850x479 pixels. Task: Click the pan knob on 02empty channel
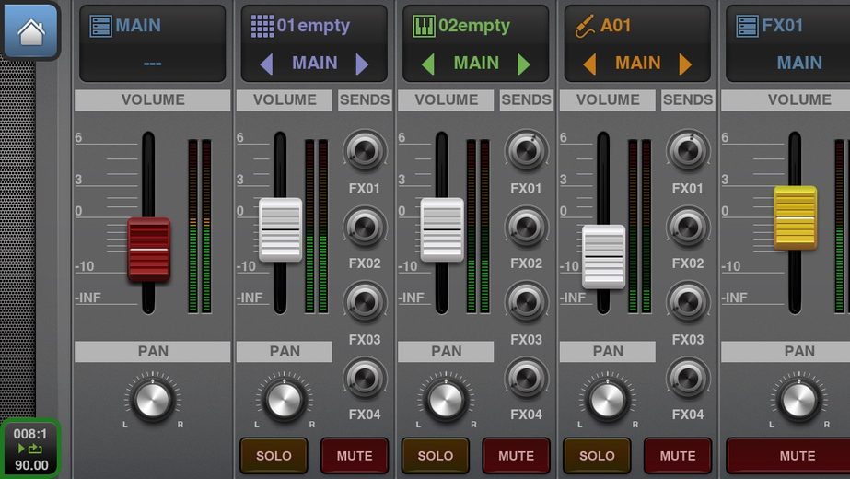[446, 400]
